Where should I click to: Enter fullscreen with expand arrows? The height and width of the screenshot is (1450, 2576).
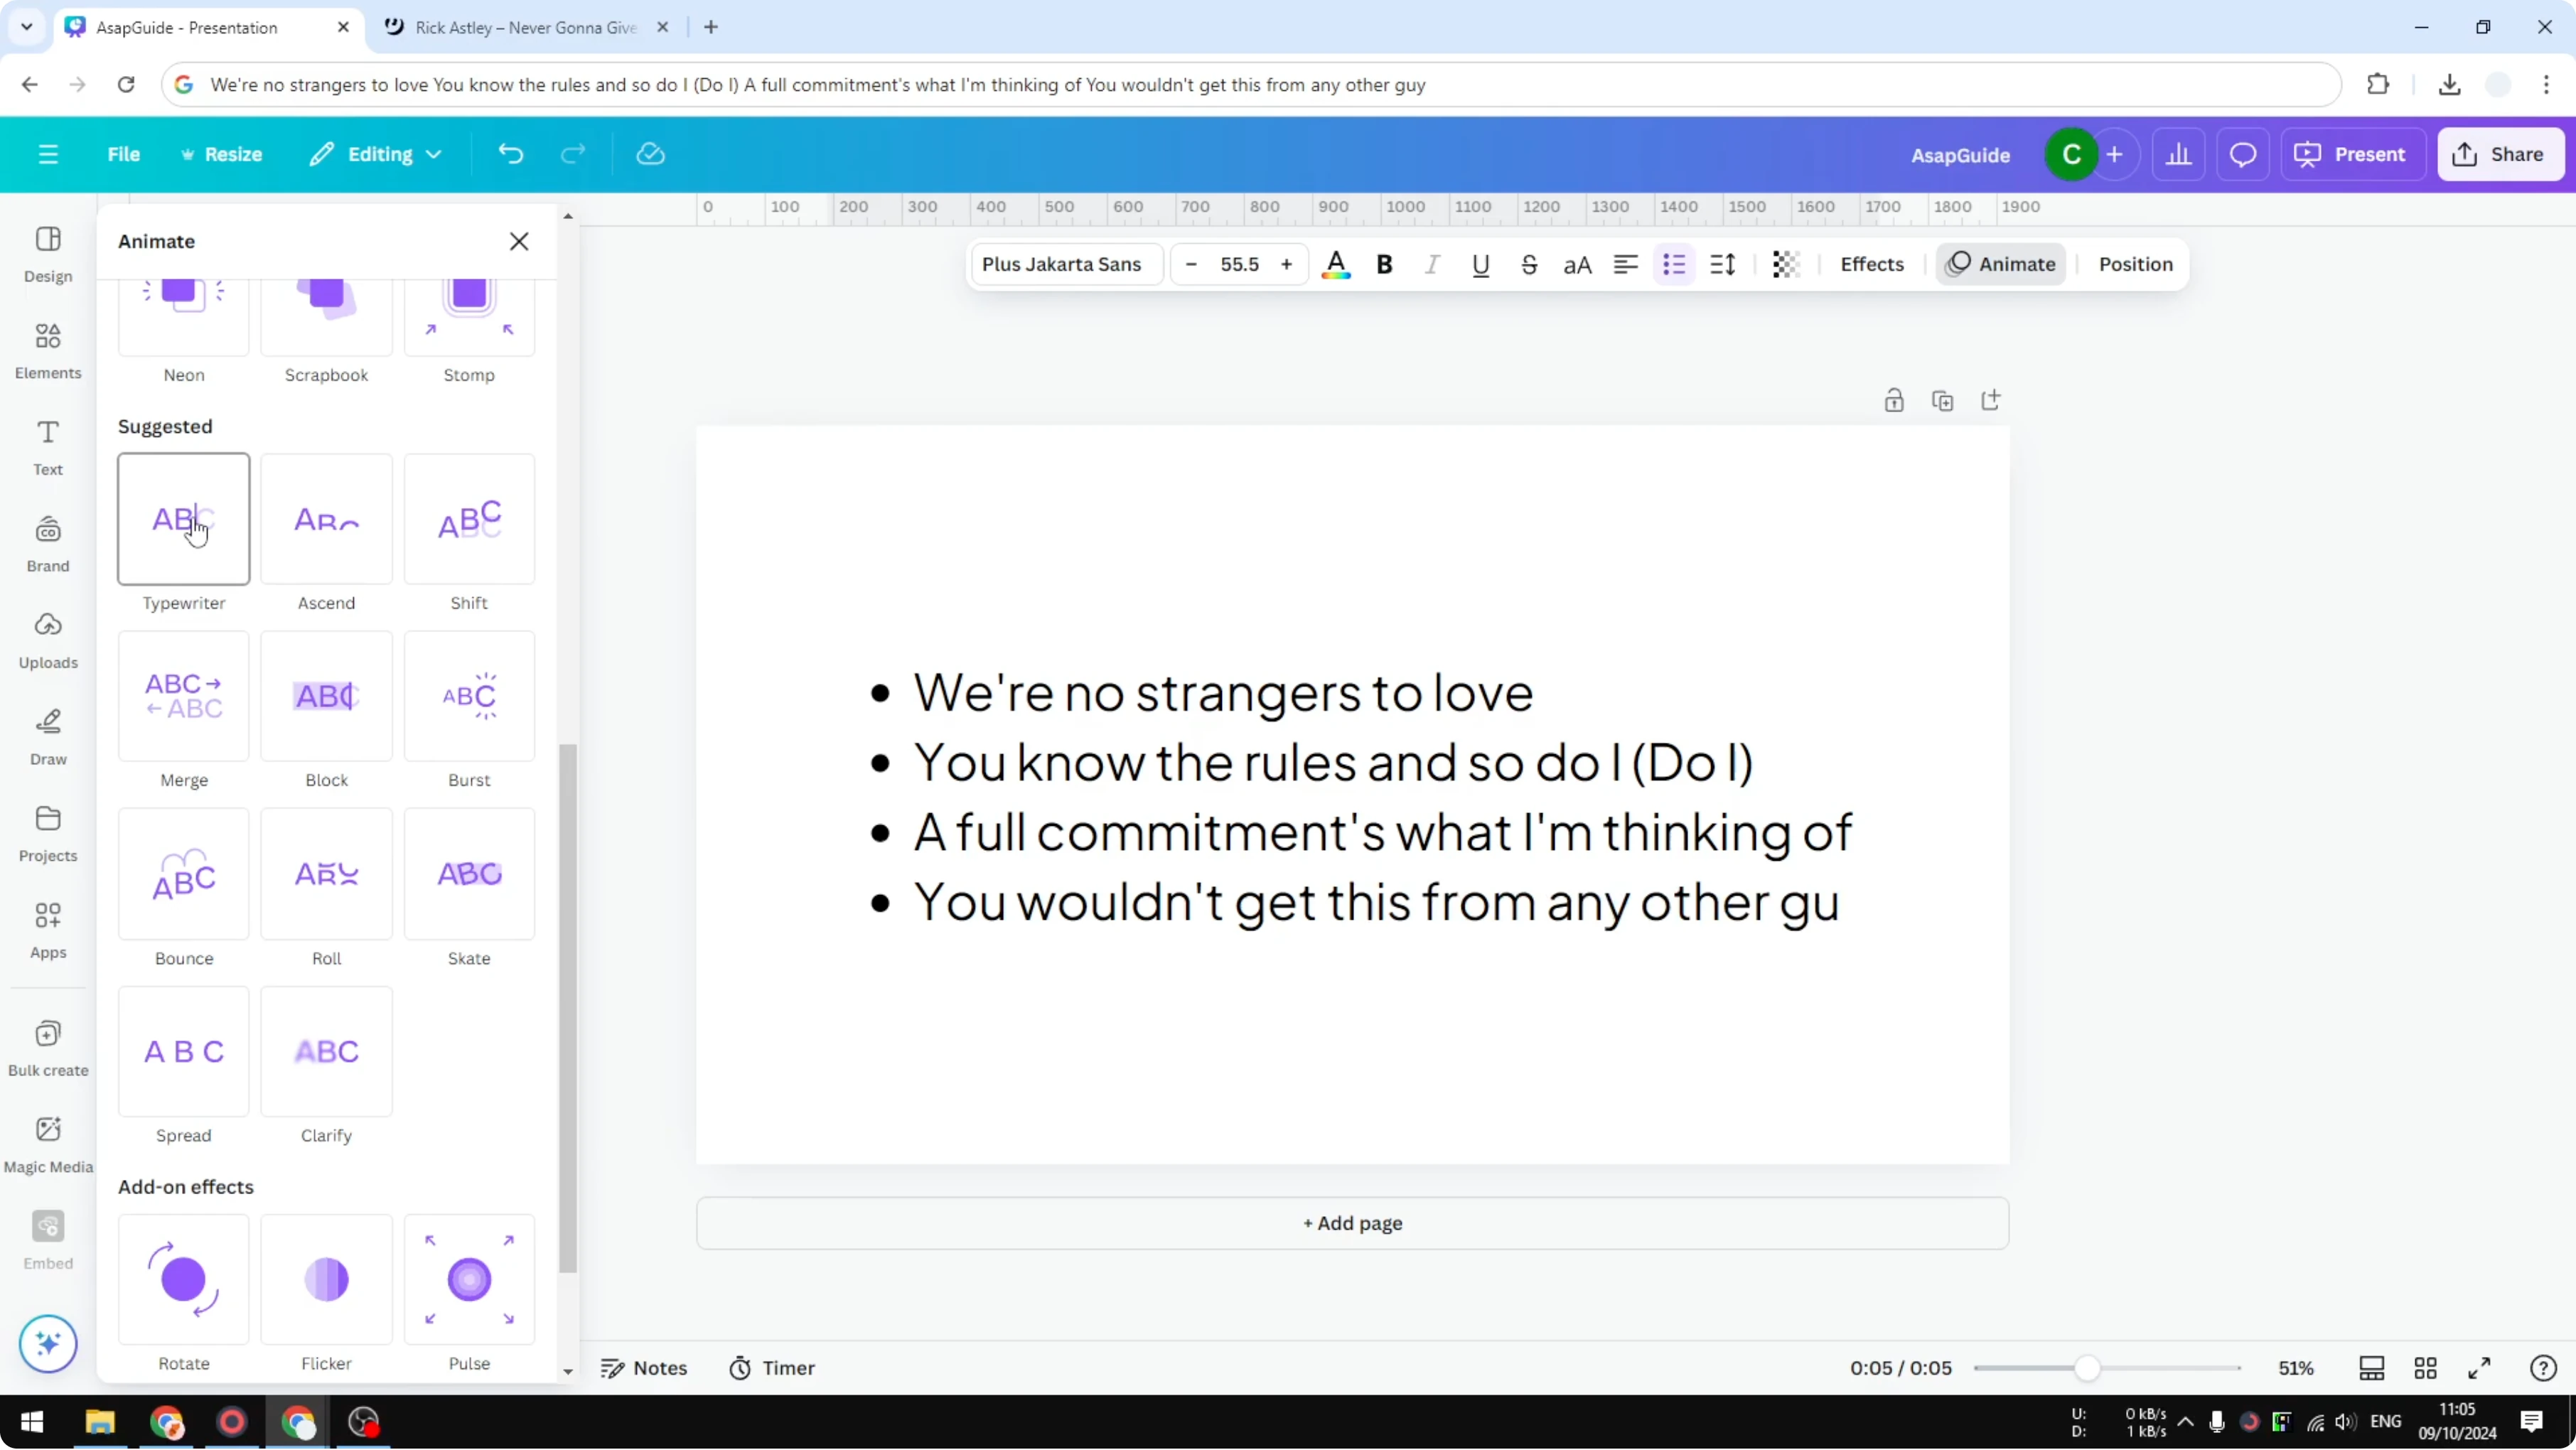tap(2479, 1368)
